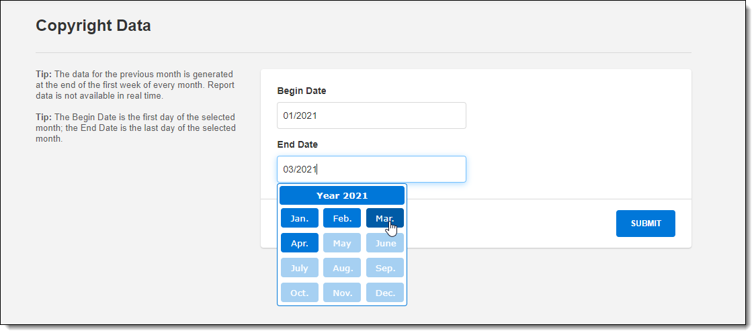Click the disabled Oct. month button
The width and height of the screenshot is (756, 335).
[x=300, y=293]
